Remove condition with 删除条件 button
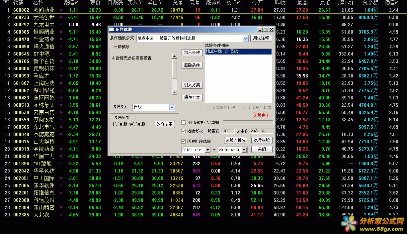The height and width of the screenshot is (234, 407). [x=192, y=65]
